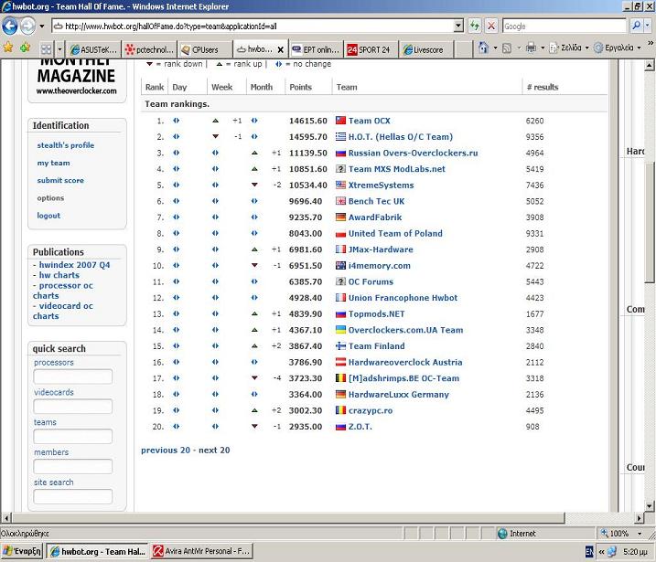Open Russian Overs-Overclockers.ru team link
This screenshot has width=656, height=562.
[x=413, y=153]
